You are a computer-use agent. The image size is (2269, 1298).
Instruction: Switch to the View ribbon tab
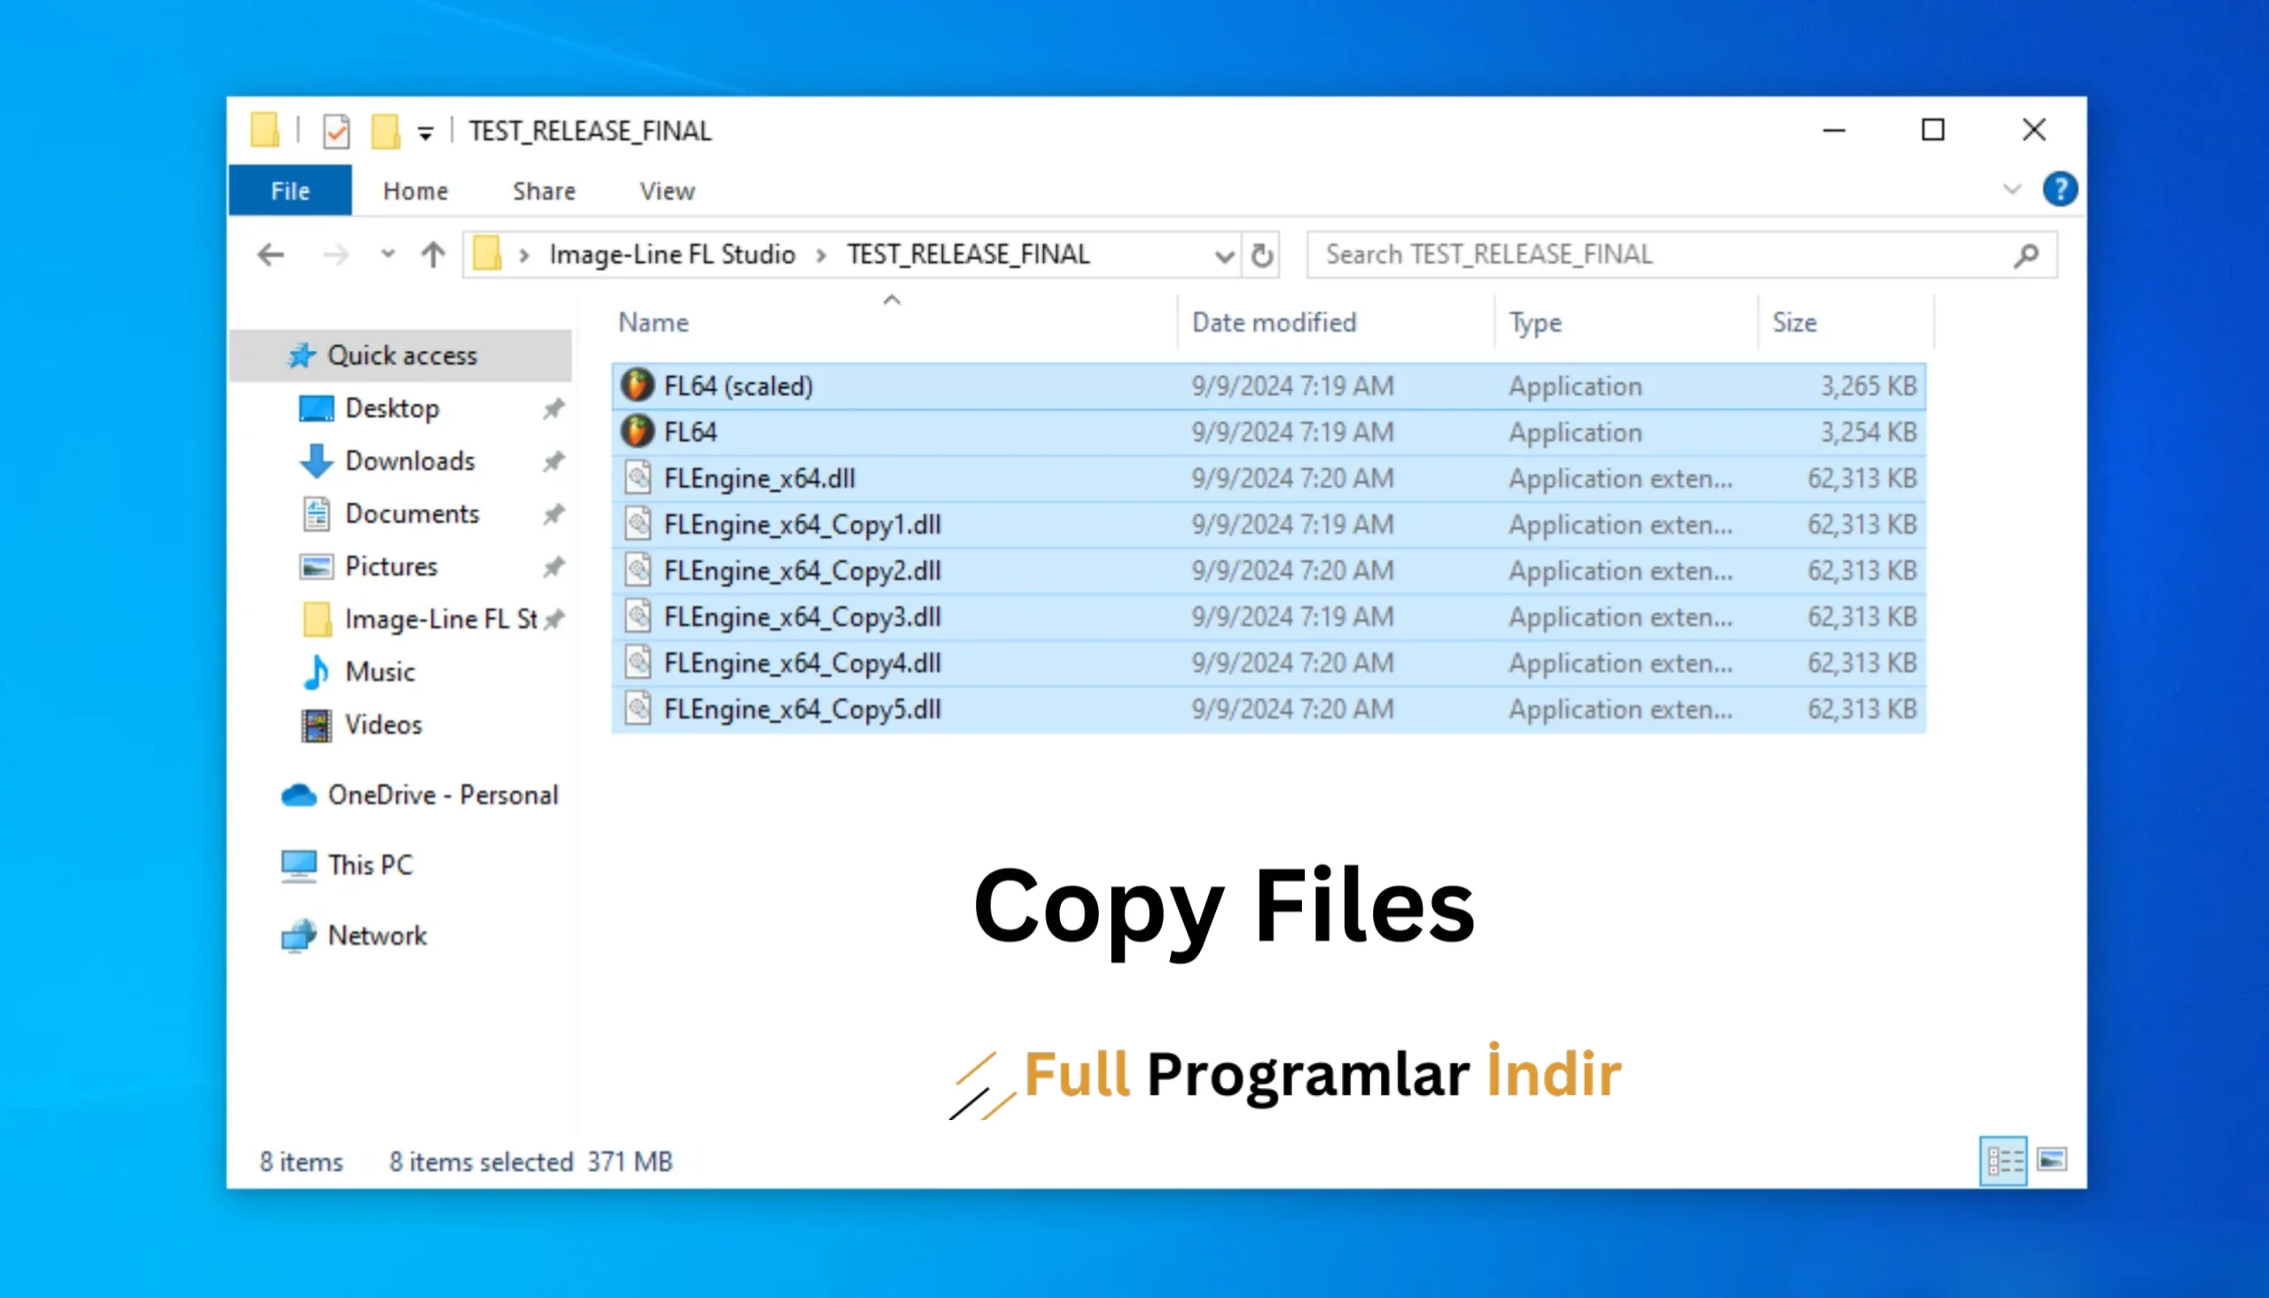point(667,190)
